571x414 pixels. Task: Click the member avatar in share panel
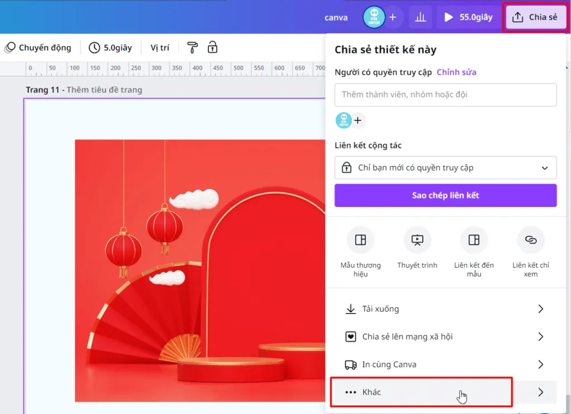tap(343, 121)
